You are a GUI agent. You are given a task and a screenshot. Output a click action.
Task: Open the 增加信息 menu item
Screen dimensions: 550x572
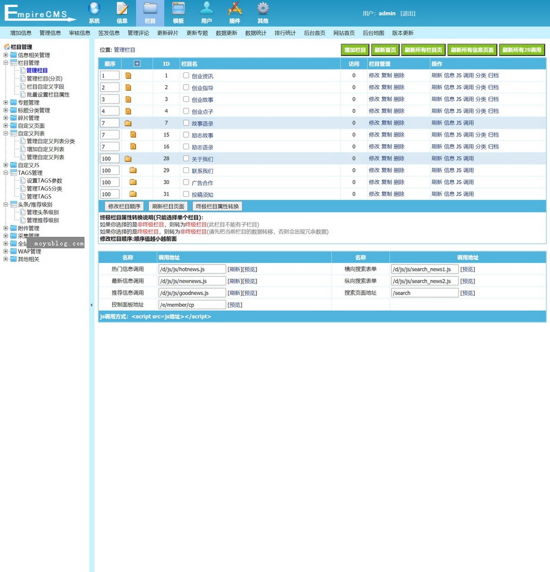21,33
